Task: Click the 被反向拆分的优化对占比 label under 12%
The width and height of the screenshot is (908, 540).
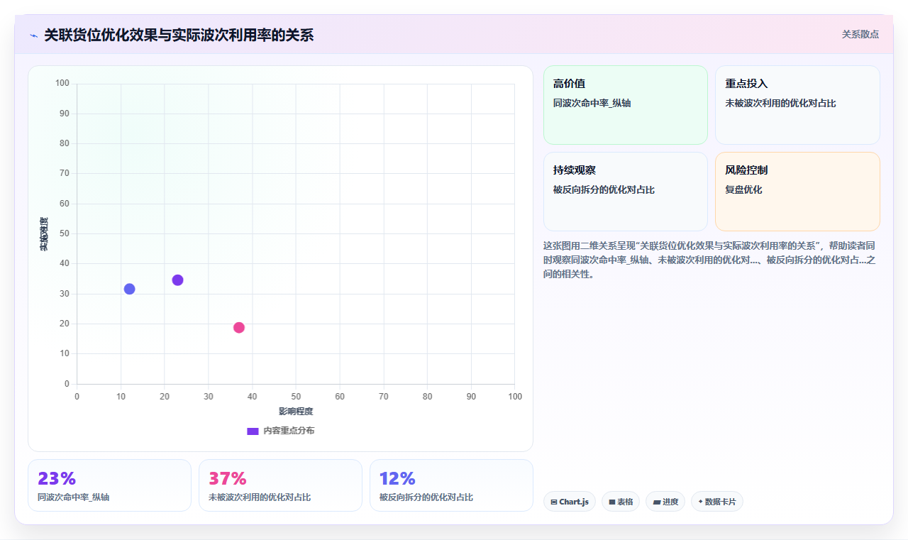Action: pos(426,497)
